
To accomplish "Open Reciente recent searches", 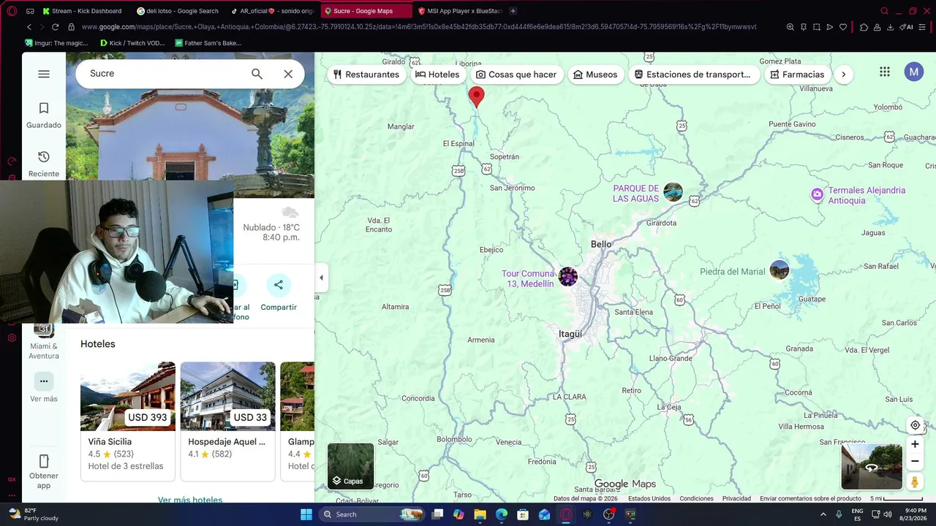I will pyautogui.click(x=44, y=164).
